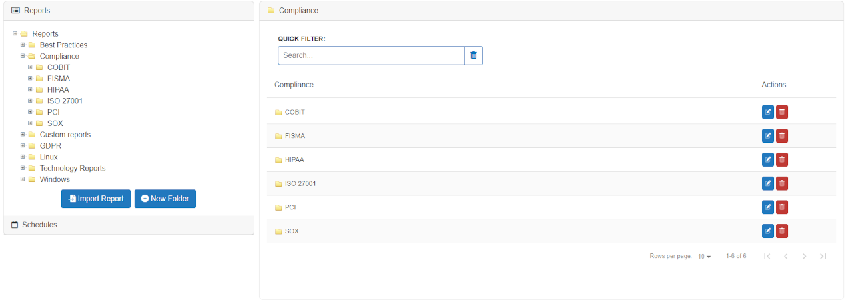Edit the ISO 27001 folder row
The width and height of the screenshot is (846, 302).
tap(768, 183)
